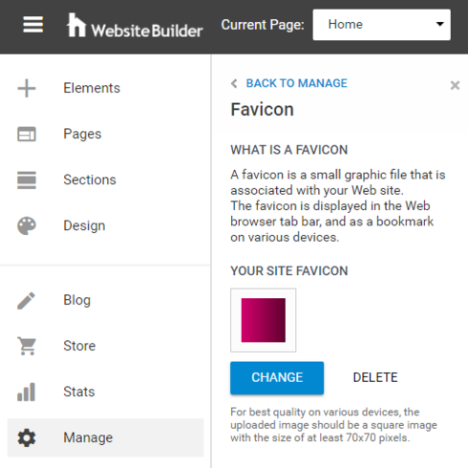Open the hamburger menu icon
This screenshot has width=468, height=468.
pos(32,25)
